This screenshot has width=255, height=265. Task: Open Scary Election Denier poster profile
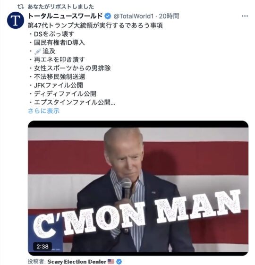(77, 262)
